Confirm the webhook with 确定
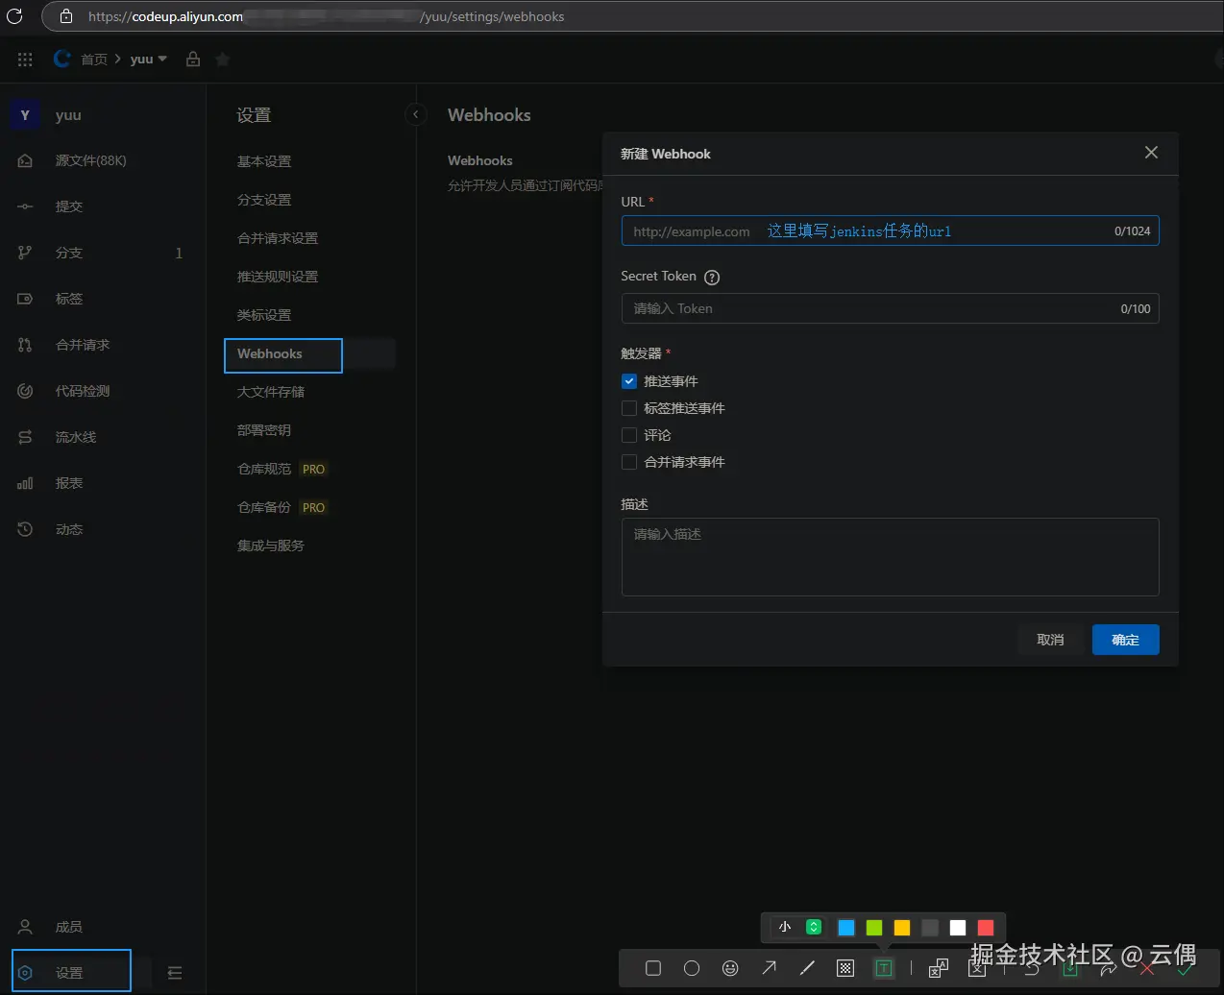 click(1125, 640)
